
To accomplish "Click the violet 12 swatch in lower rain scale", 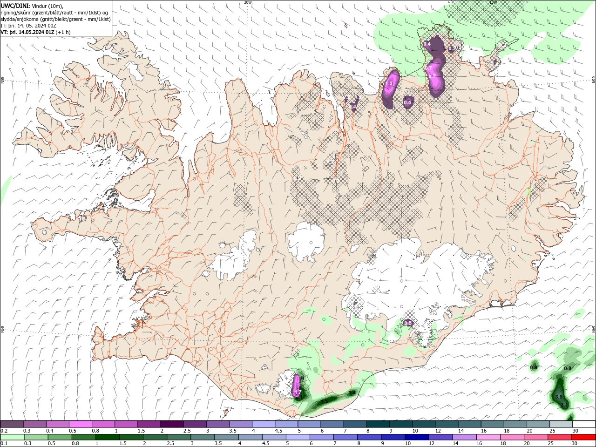I will point(440,437).
